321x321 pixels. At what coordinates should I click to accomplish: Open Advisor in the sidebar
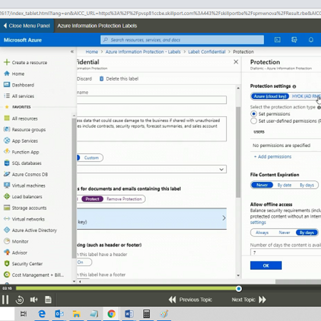15,252
